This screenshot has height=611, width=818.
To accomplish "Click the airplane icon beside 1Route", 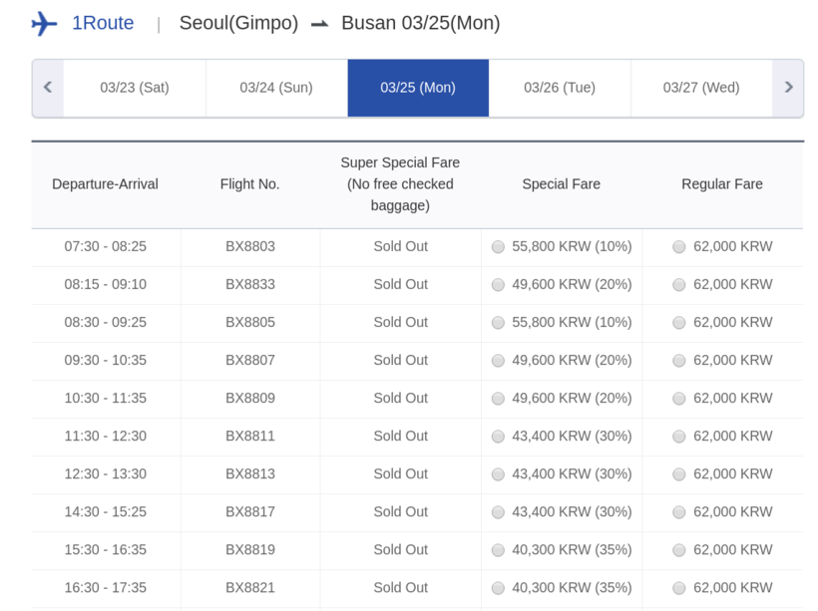I will coord(45,23).
